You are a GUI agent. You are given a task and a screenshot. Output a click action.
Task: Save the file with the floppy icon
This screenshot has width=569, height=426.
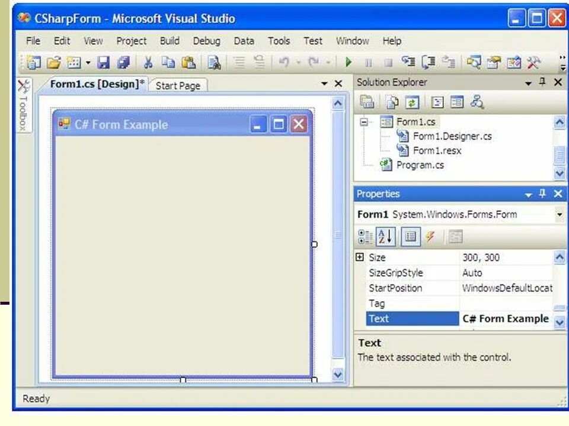(x=103, y=62)
